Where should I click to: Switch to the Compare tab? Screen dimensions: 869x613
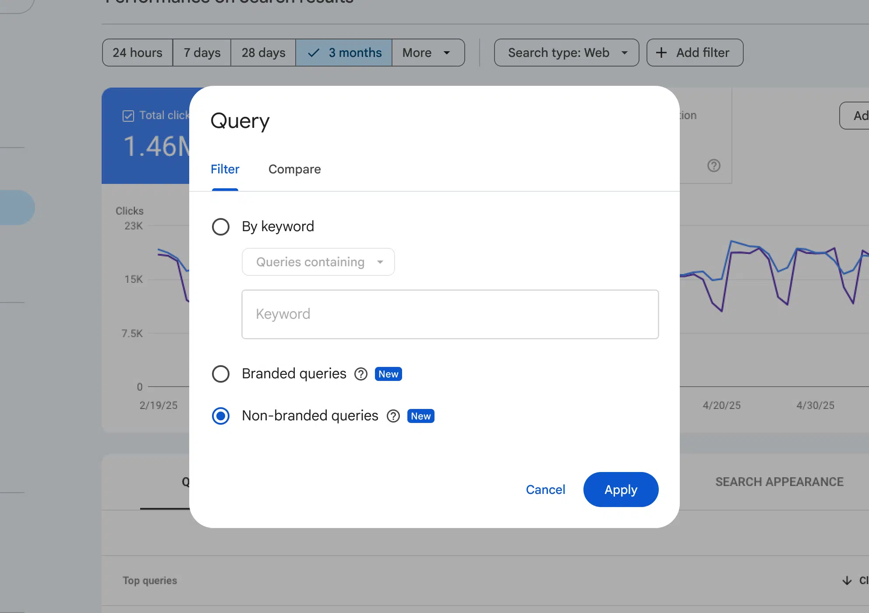click(294, 169)
